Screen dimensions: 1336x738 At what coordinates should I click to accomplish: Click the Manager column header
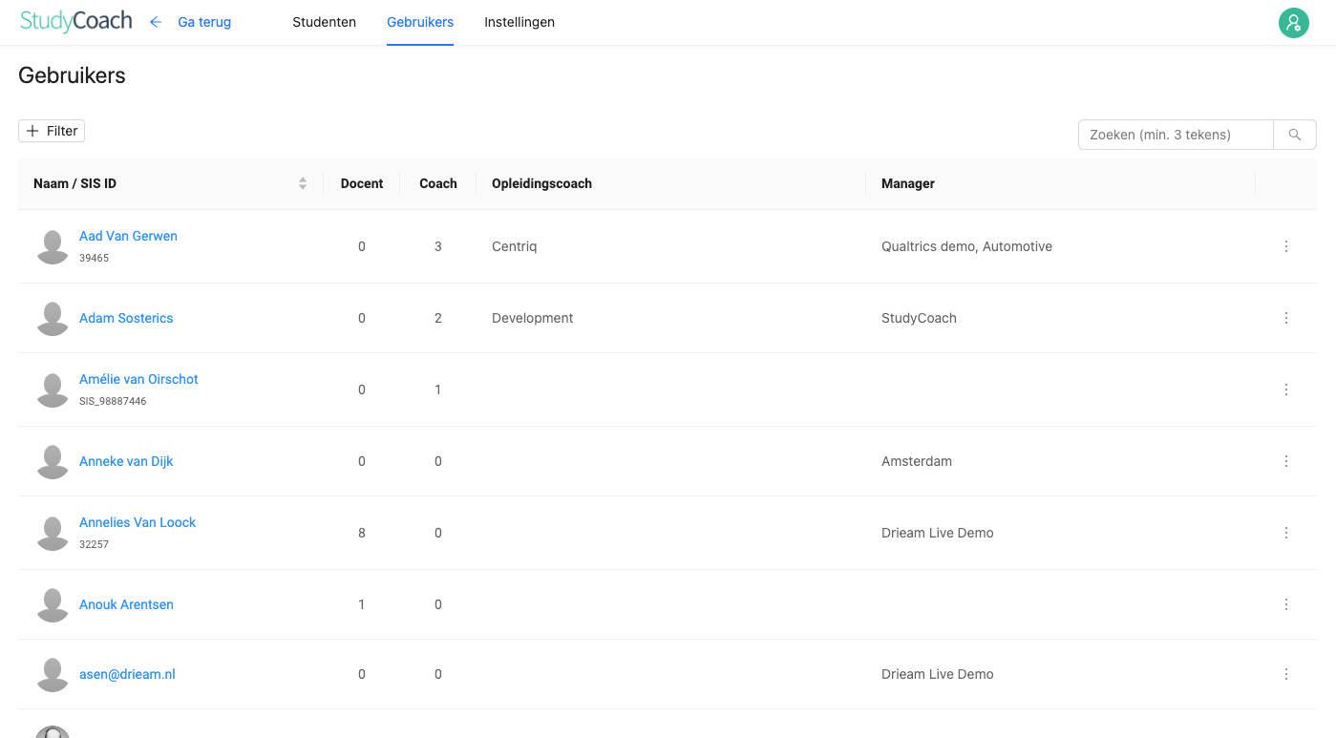click(908, 183)
